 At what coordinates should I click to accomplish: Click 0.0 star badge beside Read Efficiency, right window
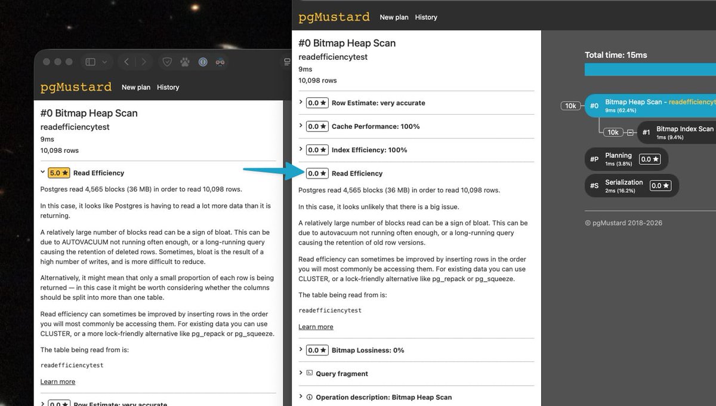coord(317,173)
